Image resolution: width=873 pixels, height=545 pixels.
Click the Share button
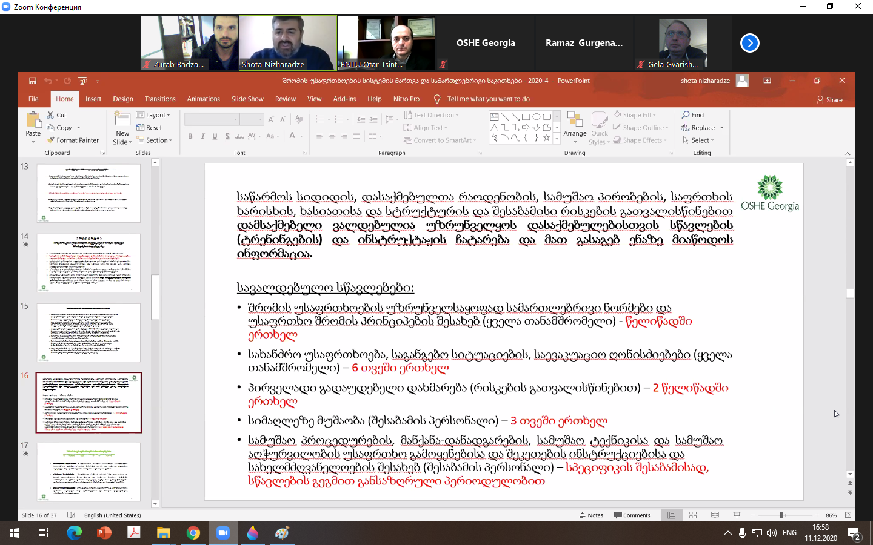(x=830, y=100)
